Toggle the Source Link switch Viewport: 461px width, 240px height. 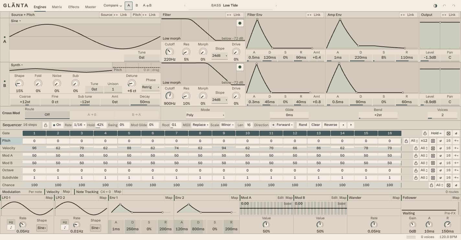(x=120, y=15)
